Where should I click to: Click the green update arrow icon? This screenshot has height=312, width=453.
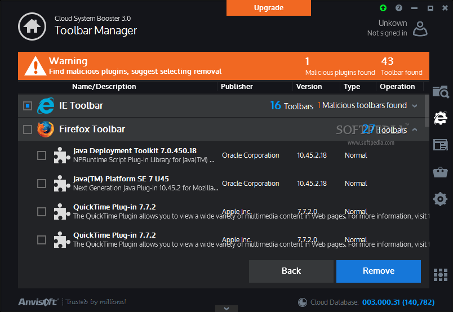(383, 8)
